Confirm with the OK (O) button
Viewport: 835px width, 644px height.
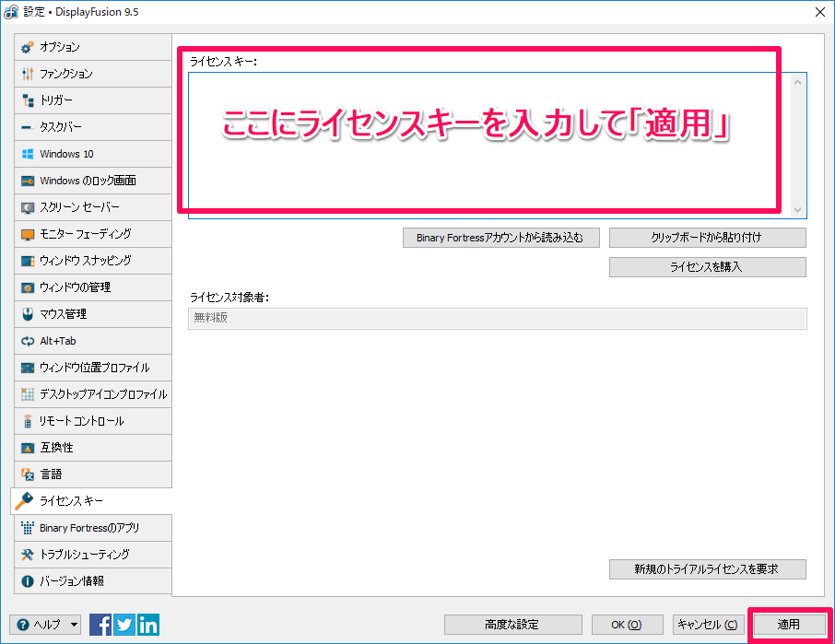coord(628,625)
